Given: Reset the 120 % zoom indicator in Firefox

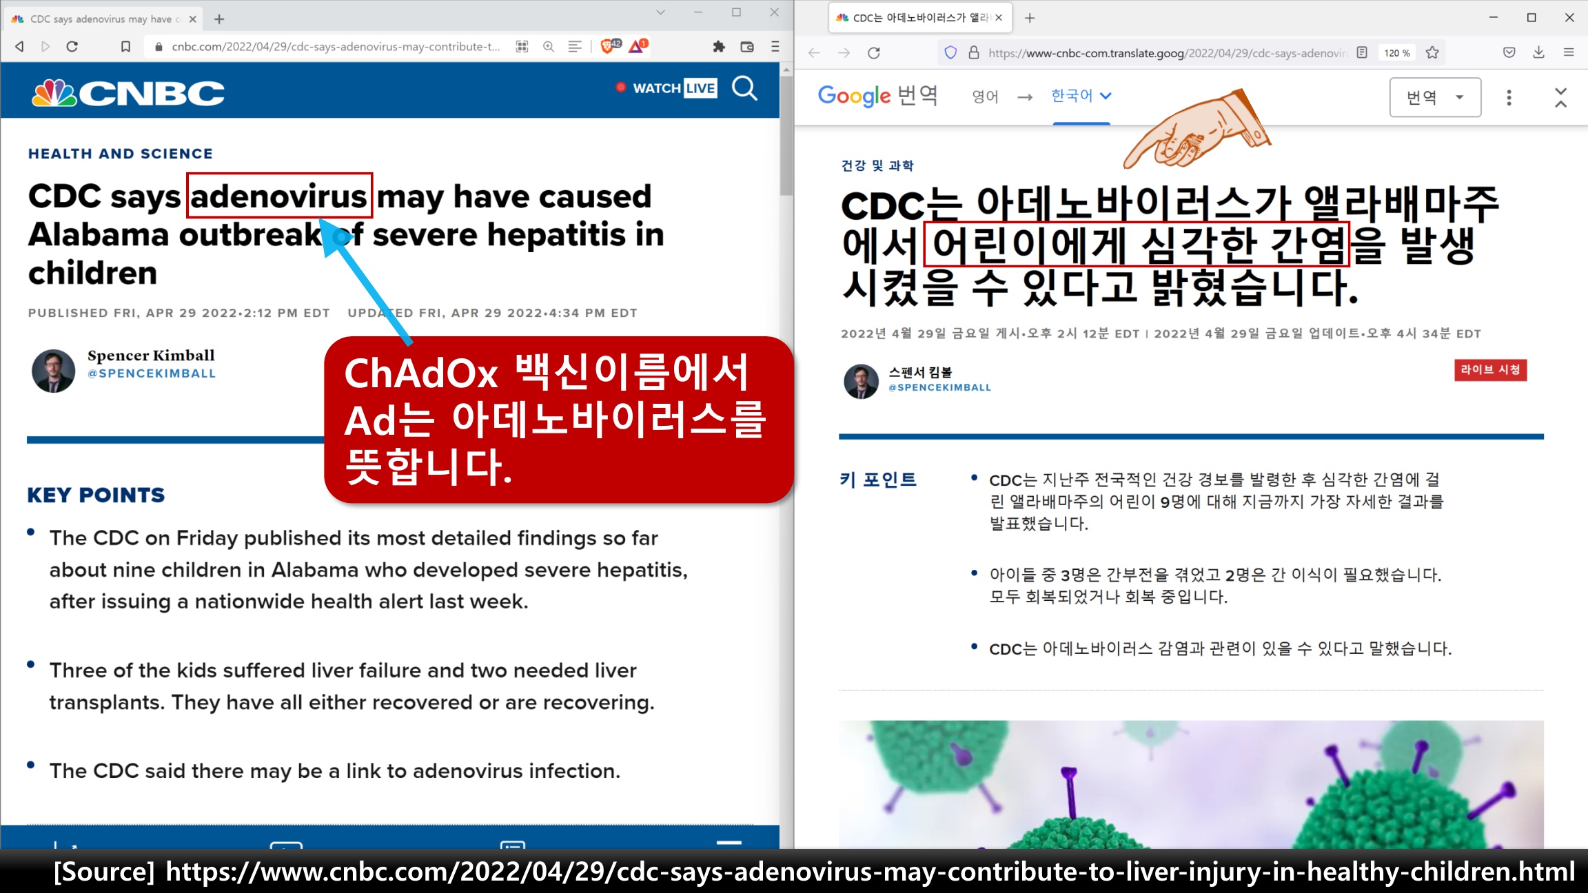Looking at the screenshot, I should (1397, 52).
